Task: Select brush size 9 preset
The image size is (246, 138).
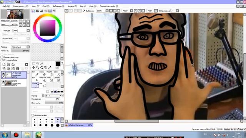Action: point(58,120)
